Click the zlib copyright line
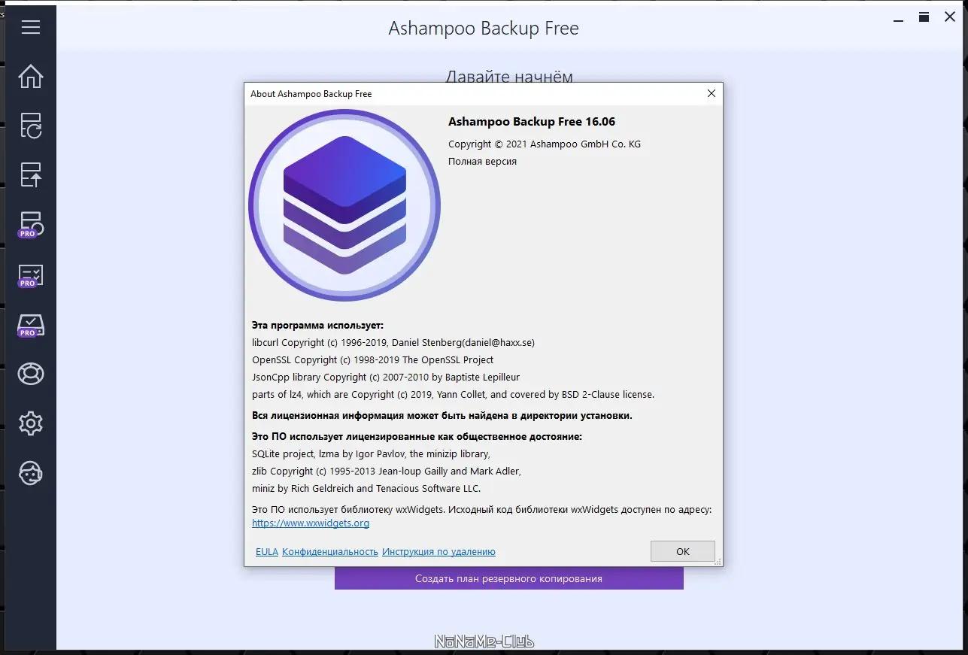 (x=387, y=472)
